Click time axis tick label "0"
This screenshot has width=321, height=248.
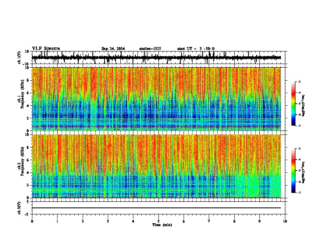point(32,221)
